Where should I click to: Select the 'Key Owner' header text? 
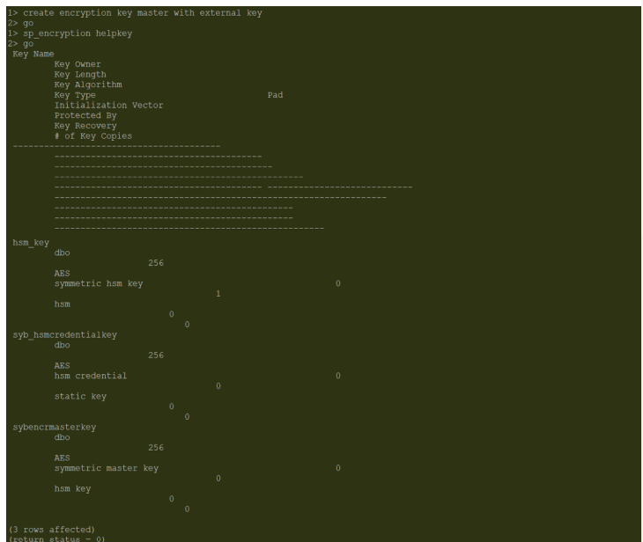click(78, 64)
